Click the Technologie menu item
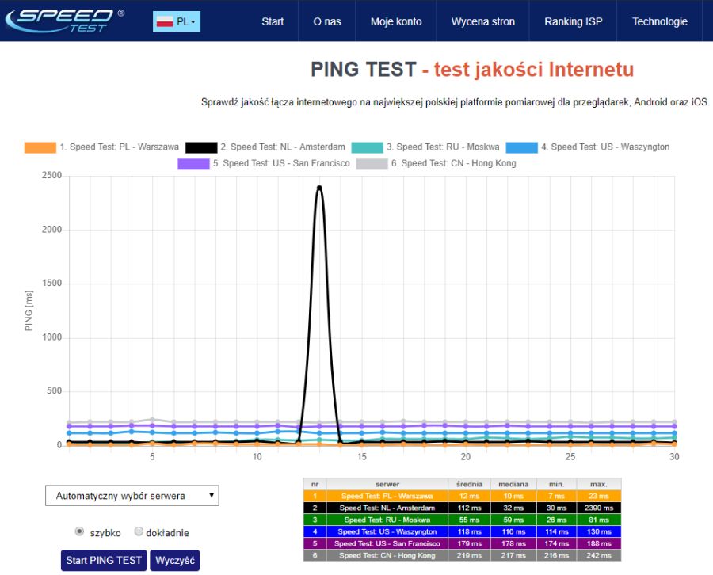Screen dimensions: 713x575 point(659,21)
